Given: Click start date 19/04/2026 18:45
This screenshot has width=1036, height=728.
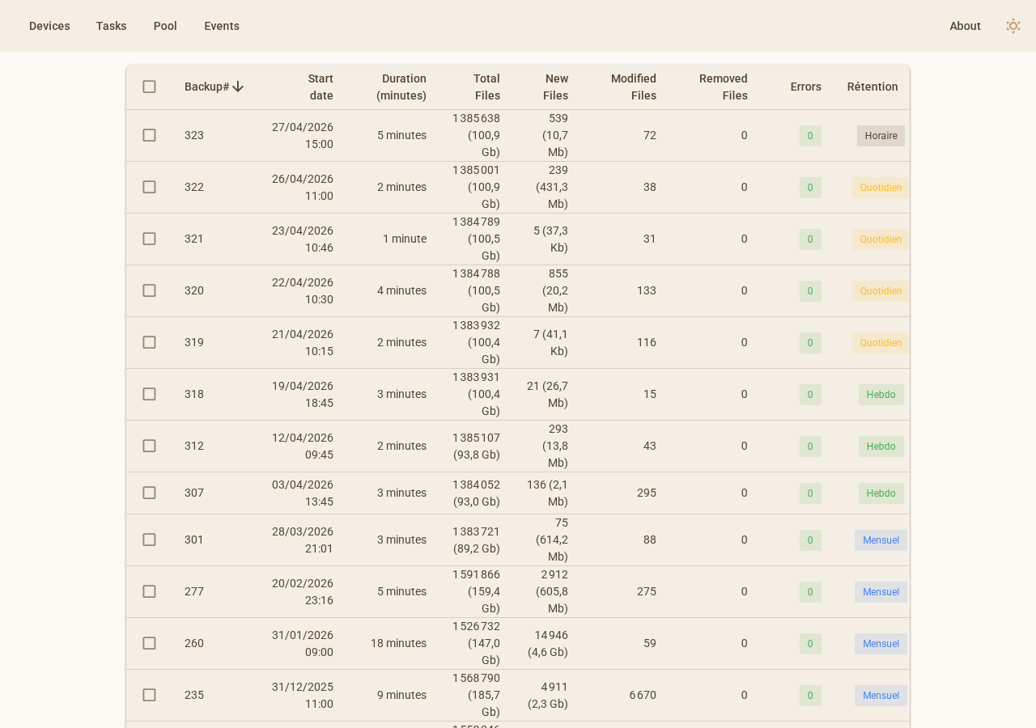Looking at the screenshot, I should tap(303, 394).
